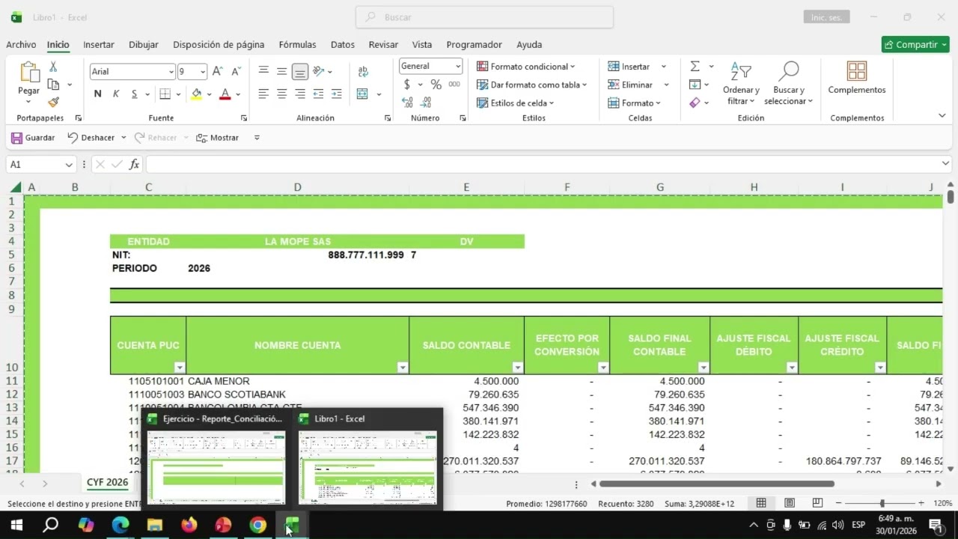Apply the red font color
This screenshot has width=958, height=539.
[x=225, y=94]
